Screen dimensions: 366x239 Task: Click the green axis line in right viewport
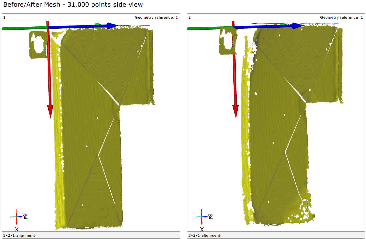coord(207,28)
